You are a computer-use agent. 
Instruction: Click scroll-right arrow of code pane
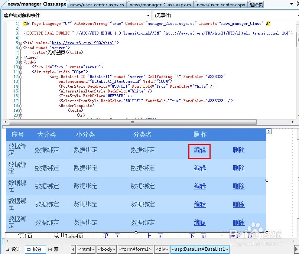293,122
